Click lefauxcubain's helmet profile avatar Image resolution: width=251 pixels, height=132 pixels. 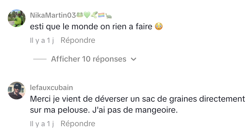(17, 91)
